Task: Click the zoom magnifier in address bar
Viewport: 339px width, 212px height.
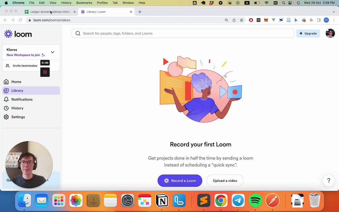Action: 226,20
